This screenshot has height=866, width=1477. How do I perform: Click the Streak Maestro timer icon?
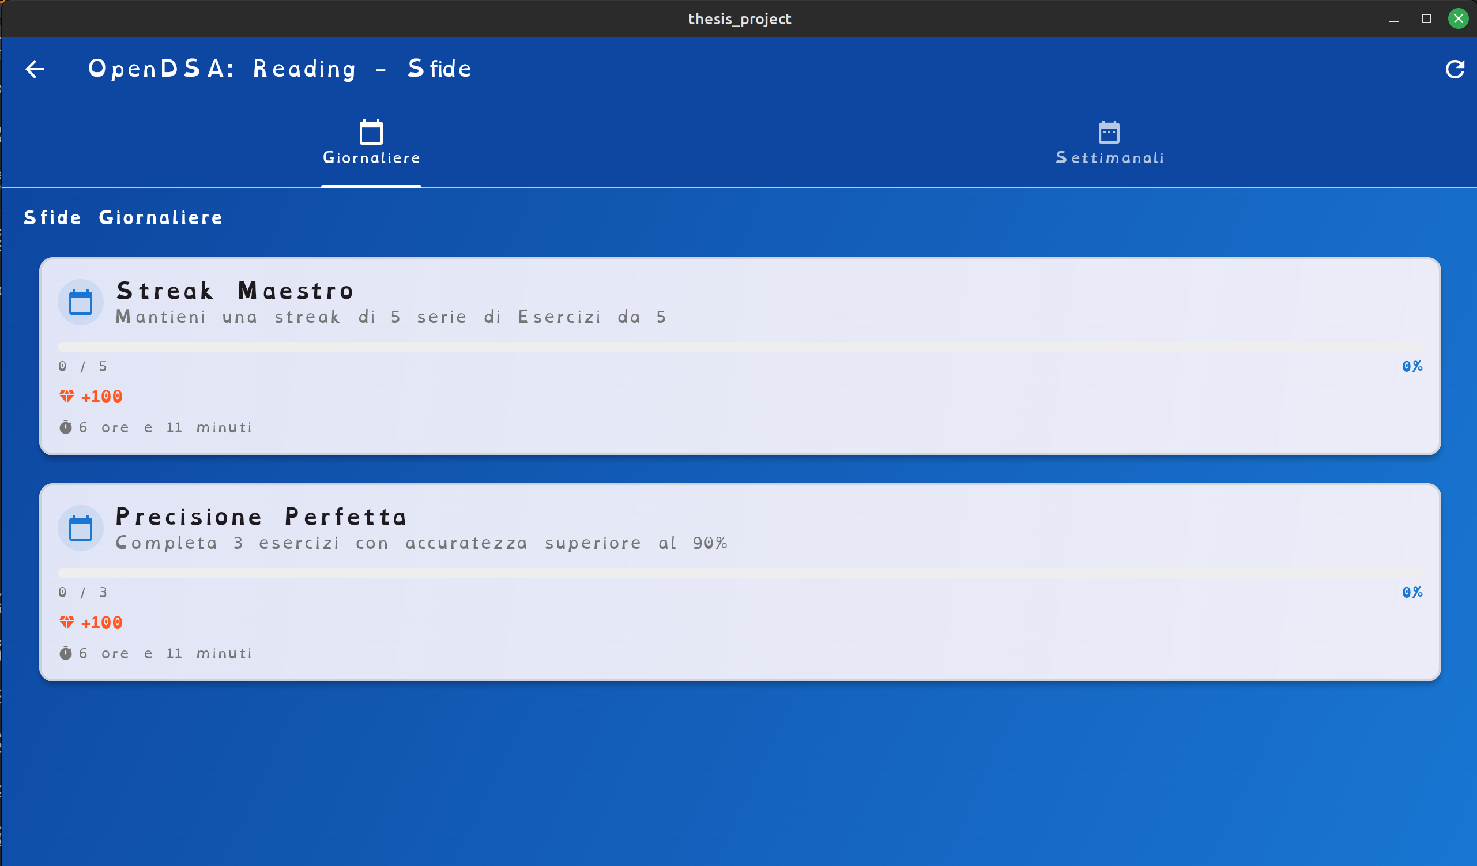[66, 427]
